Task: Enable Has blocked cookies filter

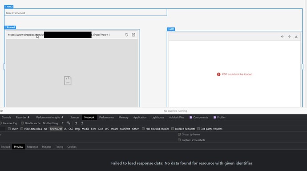Action: [143, 129]
